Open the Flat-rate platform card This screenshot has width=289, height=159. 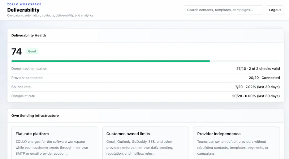55,143
